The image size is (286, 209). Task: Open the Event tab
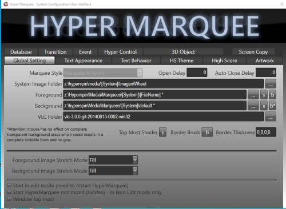click(85, 52)
